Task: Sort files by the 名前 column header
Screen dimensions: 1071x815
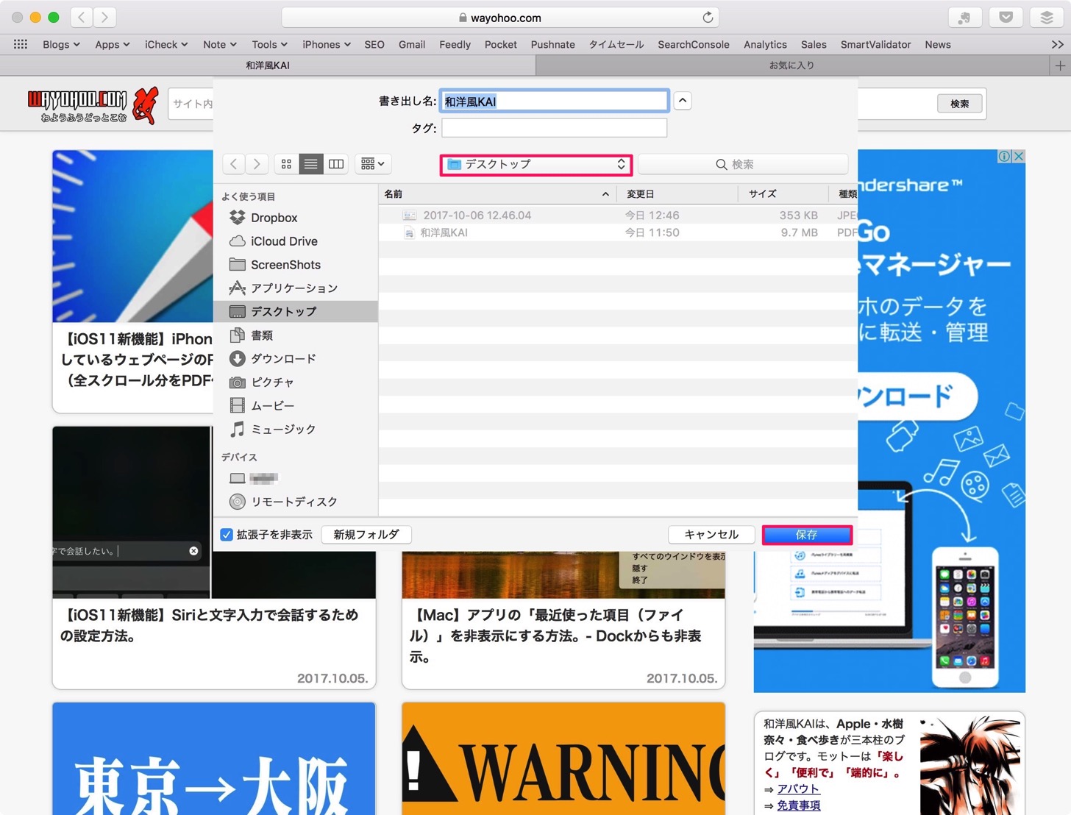Action: (498, 194)
